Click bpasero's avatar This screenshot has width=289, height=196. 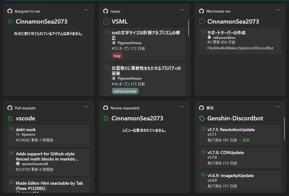(18, 134)
